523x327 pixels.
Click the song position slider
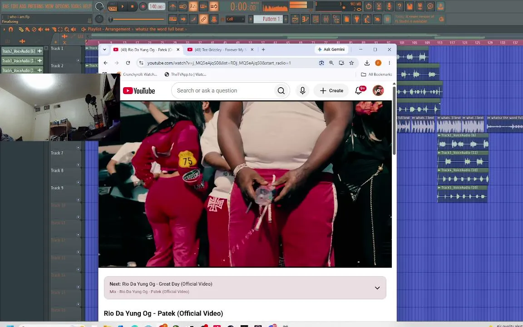137,20
